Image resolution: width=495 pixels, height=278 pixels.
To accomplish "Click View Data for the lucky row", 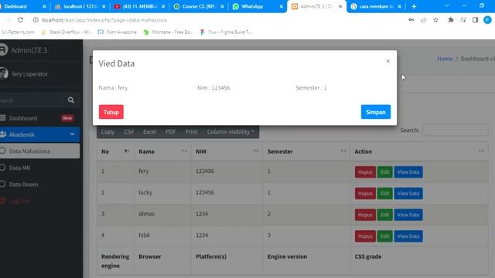I will pos(408,194).
